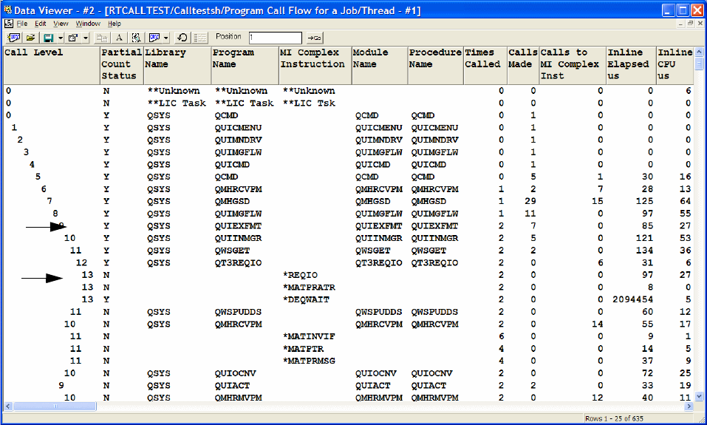The height and width of the screenshot is (425, 707).
Task: Click the new DBV query icon
Action: point(14,38)
